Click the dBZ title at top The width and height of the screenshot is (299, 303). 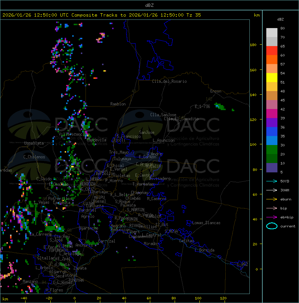pyautogui.click(x=149, y=5)
